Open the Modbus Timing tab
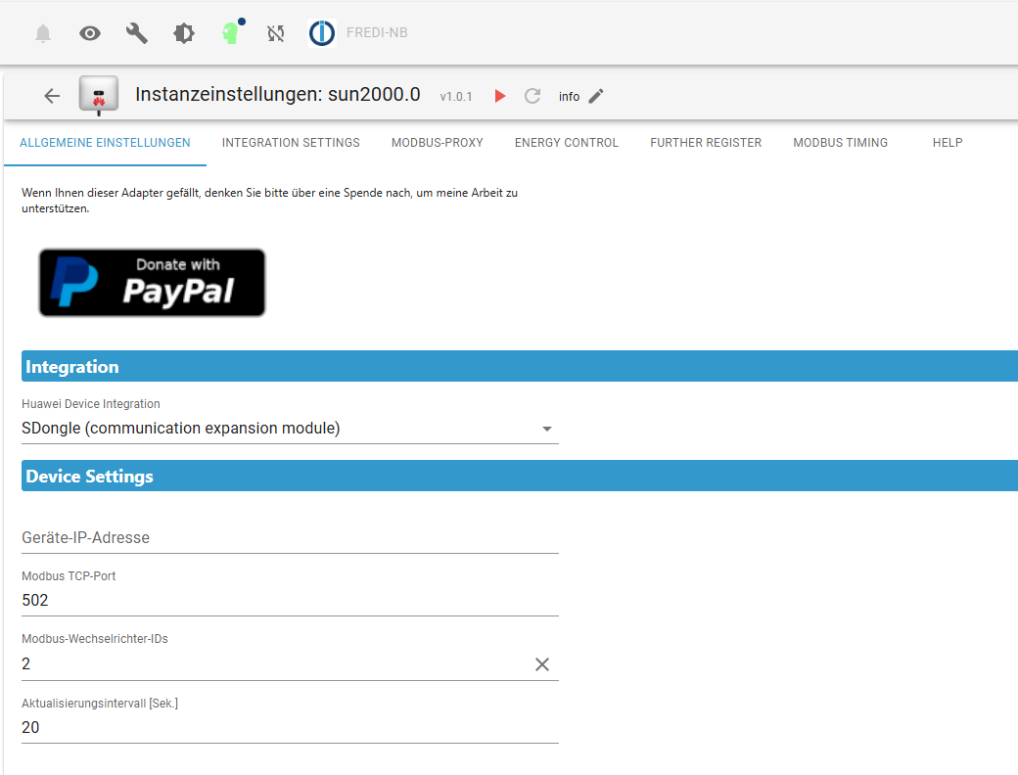The height and width of the screenshot is (775, 1018). [x=840, y=143]
